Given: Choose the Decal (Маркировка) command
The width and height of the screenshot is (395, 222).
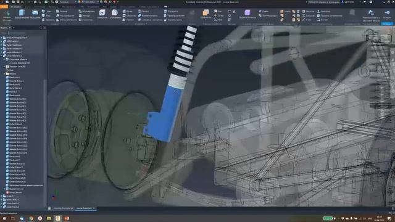Looking at the screenshot, I should pyautogui.click(x=86, y=11).
